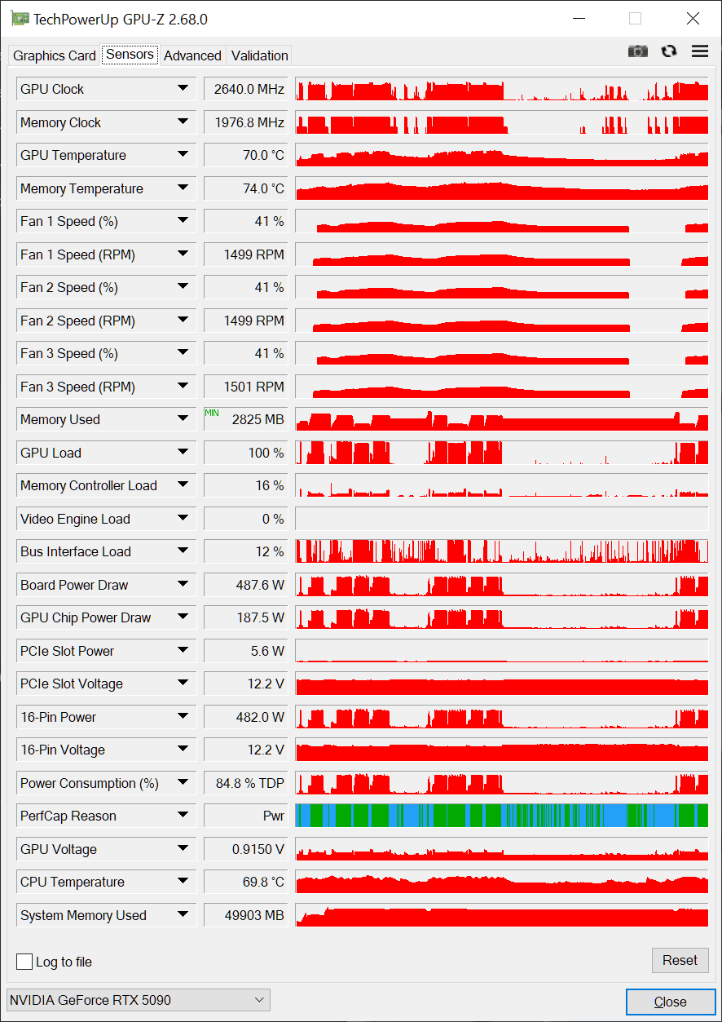This screenshot has width=722, height=1022.
Task: Enable the Log to file checkbox
Action: [x=24, y=962]
